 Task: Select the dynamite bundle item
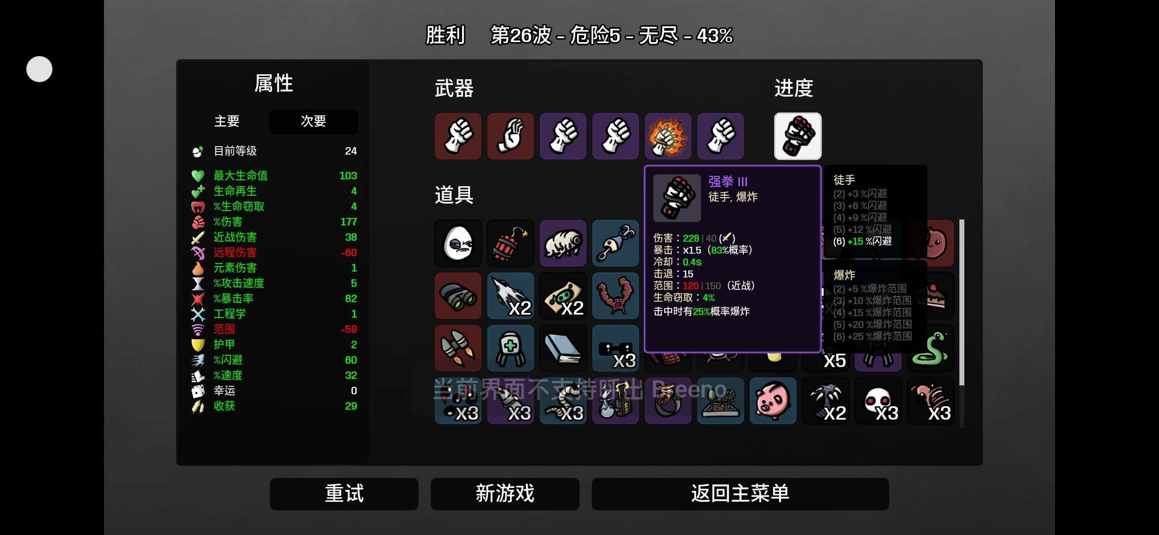point(510,243)
